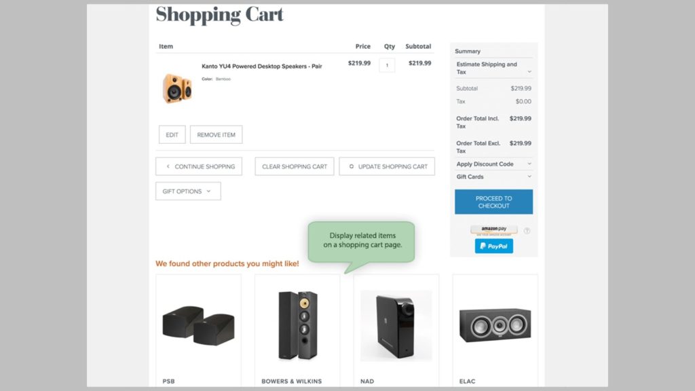Screen dimensions: 695x391
Task: Remove the Kanto YU4 item
Action: click(216, 134)
